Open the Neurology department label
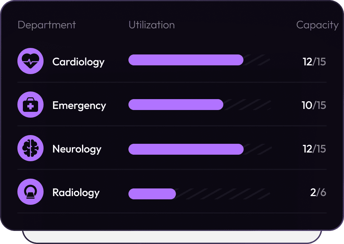Screen dimensions: 344x244 pos(77,149)
